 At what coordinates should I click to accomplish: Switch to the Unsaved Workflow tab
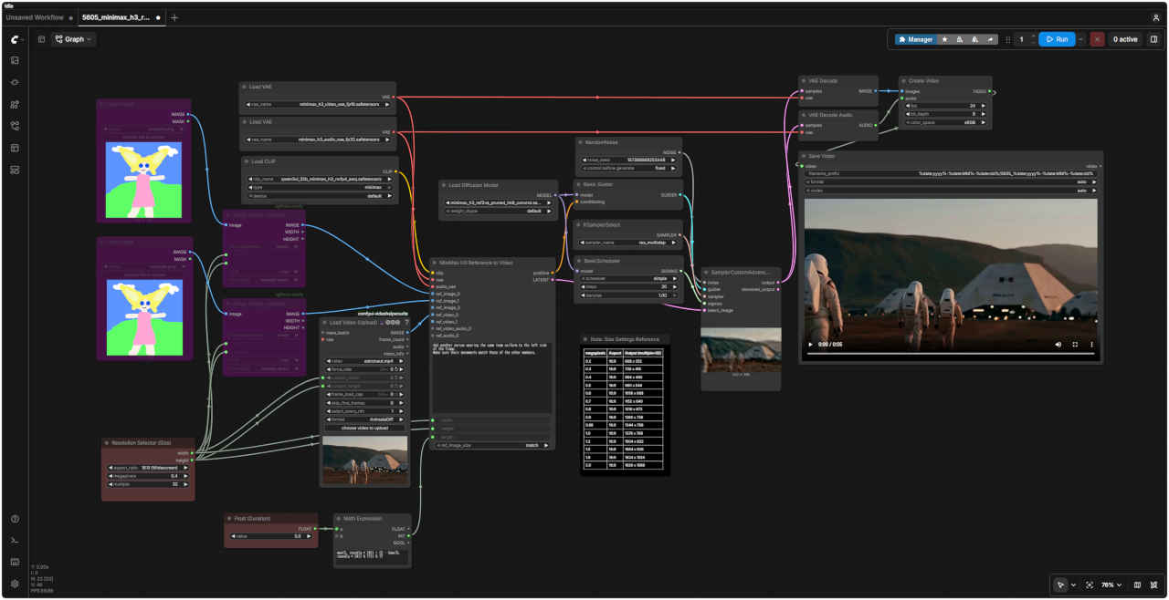35,17
